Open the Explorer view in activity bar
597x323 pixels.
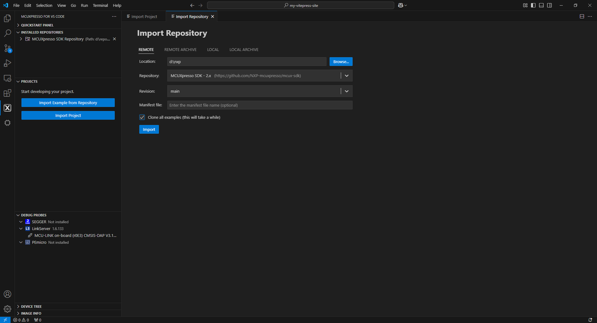7,19
